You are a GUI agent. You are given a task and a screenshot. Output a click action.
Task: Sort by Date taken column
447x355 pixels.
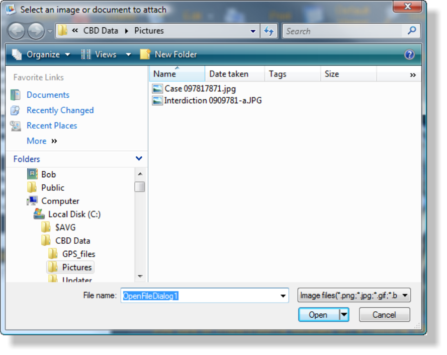click(x=235, y=74)
